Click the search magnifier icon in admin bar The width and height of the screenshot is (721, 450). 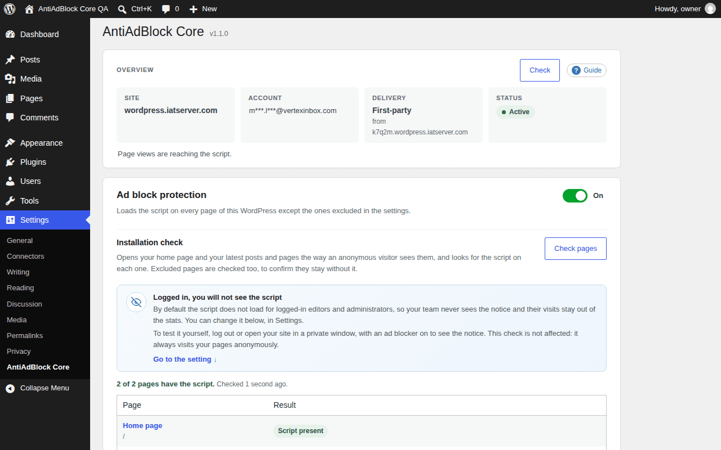[x=122, y=9]
